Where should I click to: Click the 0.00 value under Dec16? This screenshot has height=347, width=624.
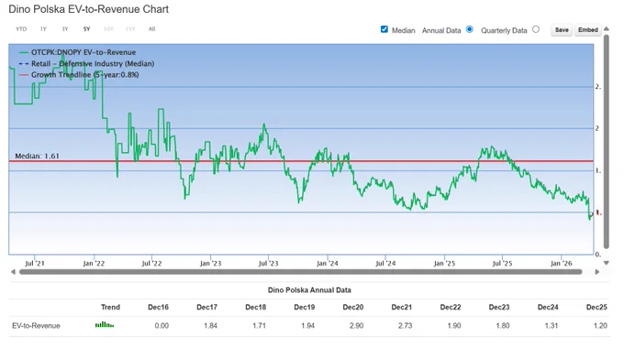(162, 326)
